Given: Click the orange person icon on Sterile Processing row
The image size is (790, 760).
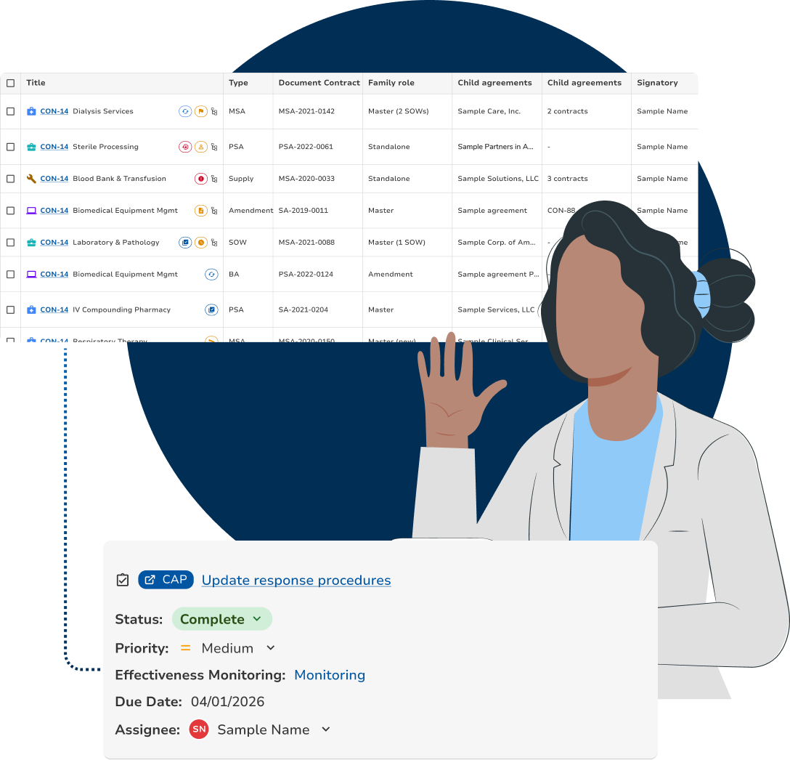Looking at the screenshot, I should tap(201, 147).
